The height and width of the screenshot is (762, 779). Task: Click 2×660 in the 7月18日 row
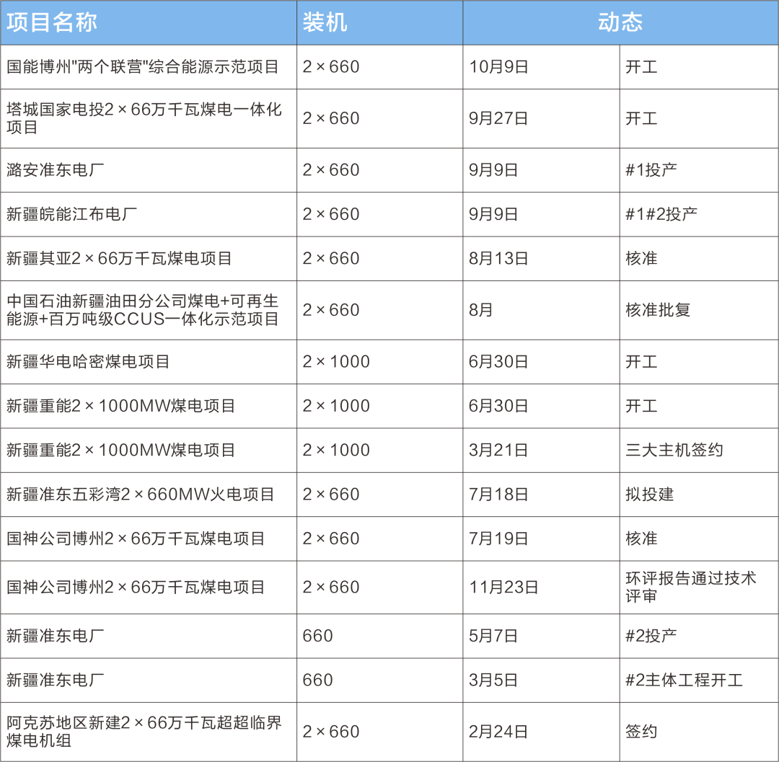[380, 495]
